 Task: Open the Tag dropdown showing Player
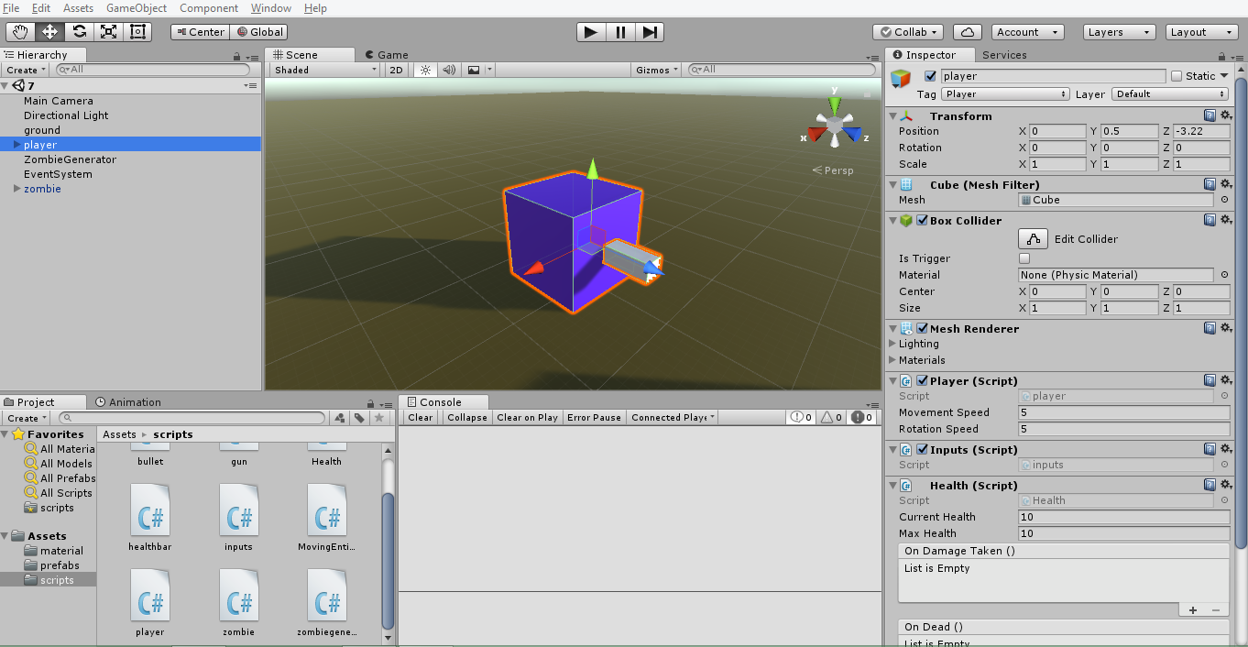1005,94
